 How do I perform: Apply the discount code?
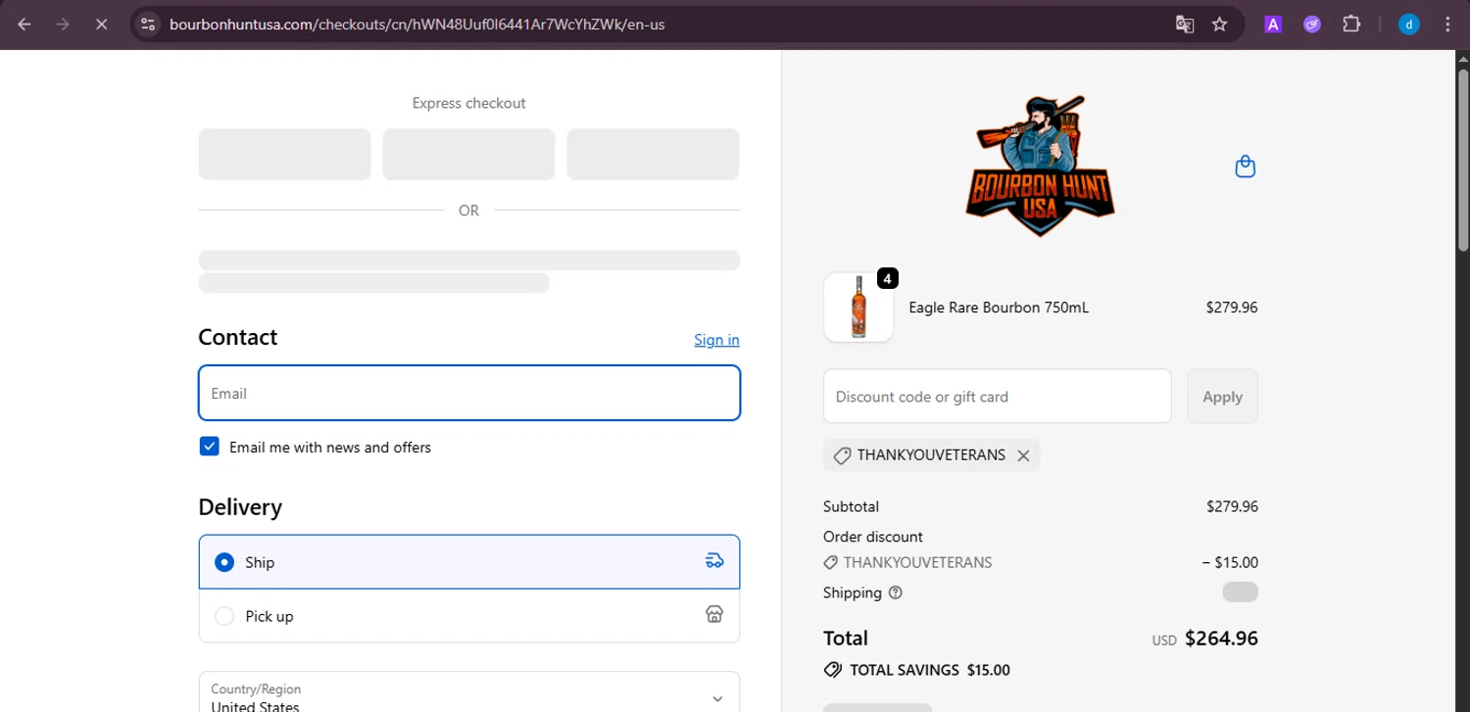pos(1222,397)
